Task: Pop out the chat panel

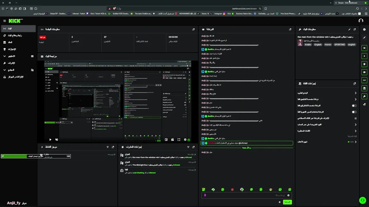Action: [290, 29]
